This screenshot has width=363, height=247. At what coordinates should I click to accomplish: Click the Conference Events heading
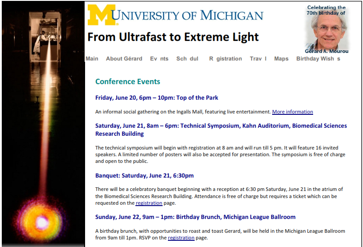128,81
